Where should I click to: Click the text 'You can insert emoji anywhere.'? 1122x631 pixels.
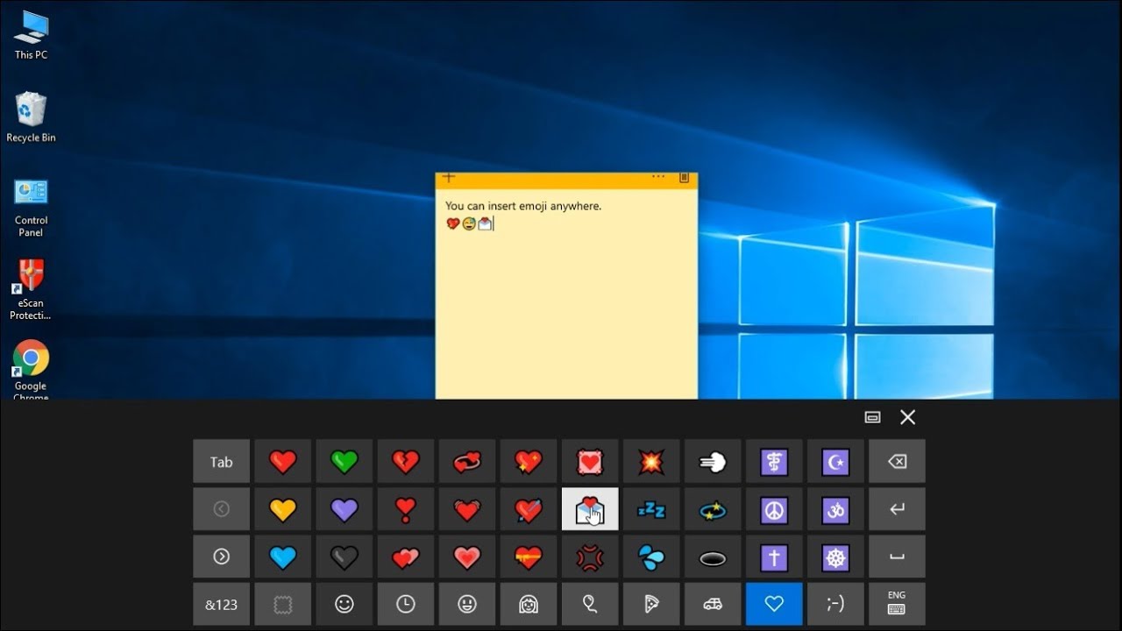click(x=523, y=206)
